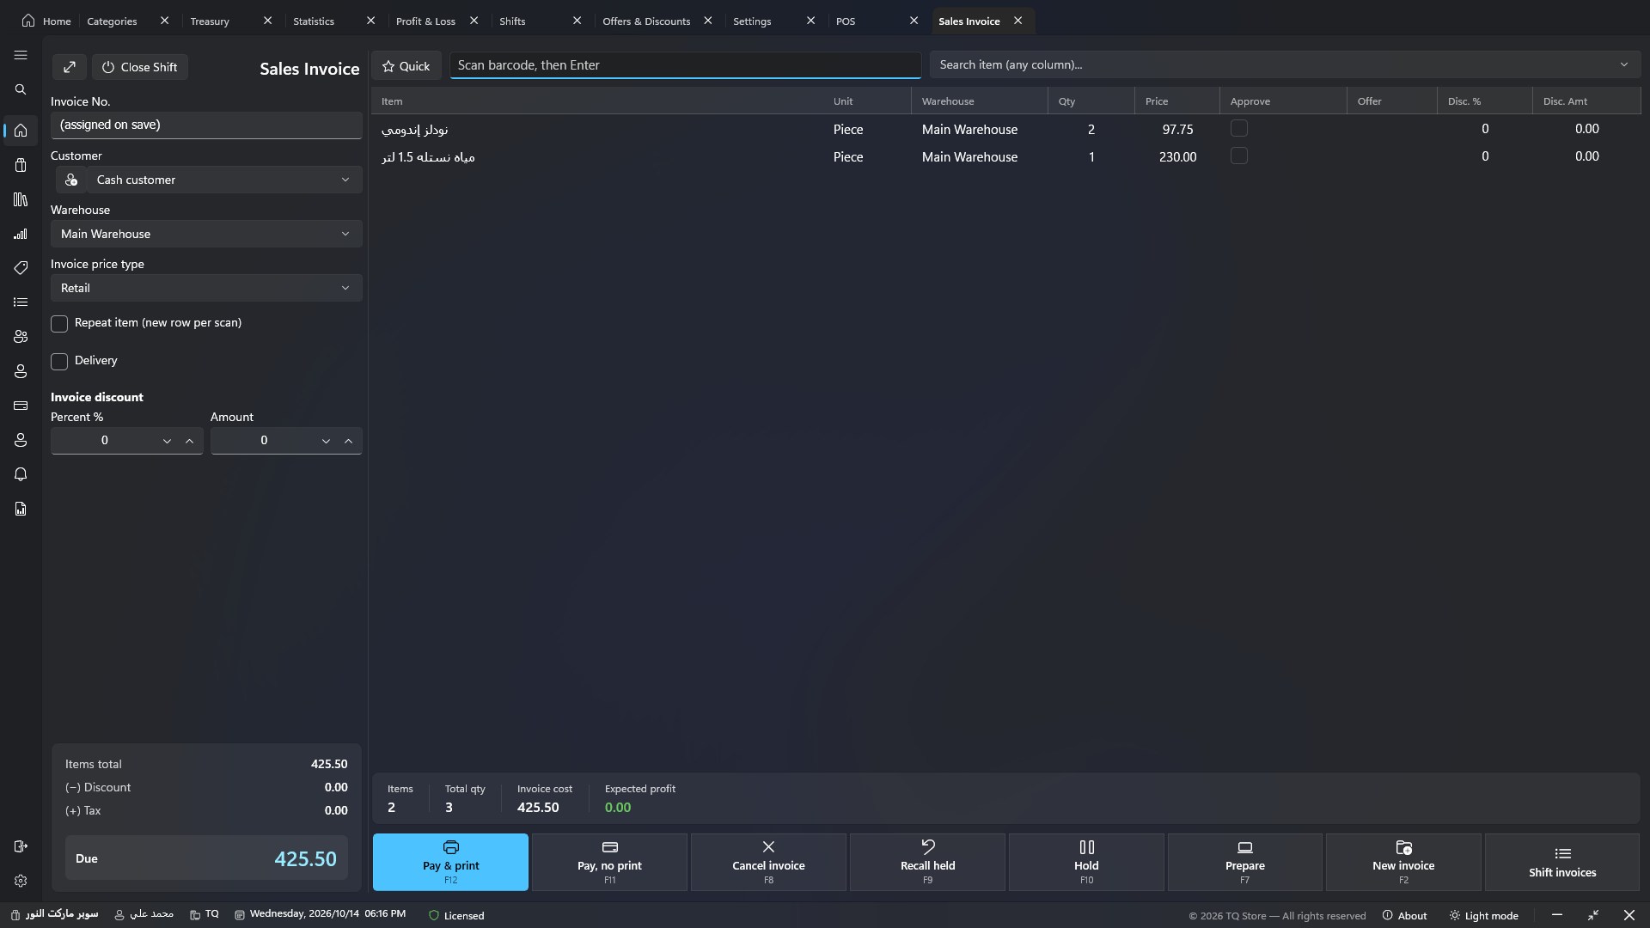Open the Main Warehouse dropdown

click(206, 234)
